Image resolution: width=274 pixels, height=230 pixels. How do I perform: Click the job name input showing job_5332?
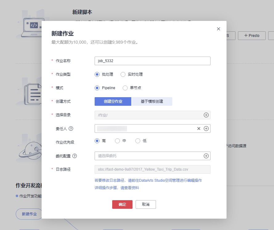click(152, 61)
